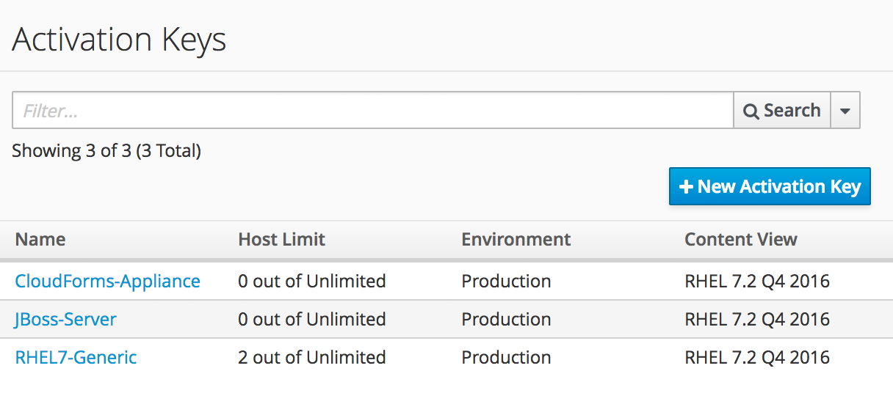The height and width of the screenshot is (393, 893).
Task: Click the Content View column header
Action: click(740, 239)
